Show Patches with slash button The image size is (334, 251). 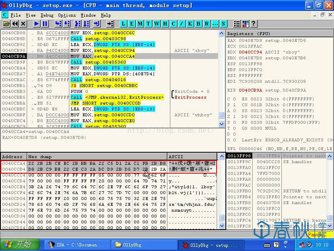(x=182, y=24)
